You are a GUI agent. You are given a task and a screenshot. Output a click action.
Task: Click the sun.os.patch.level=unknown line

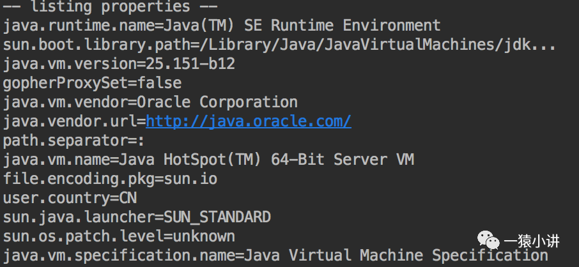tap(119, 236)
